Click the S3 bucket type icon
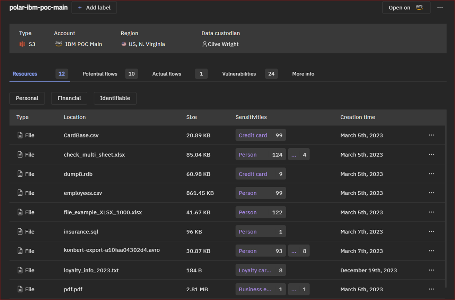Image resolution: width=455 pixels, height=300 pixels. point(22,44)
